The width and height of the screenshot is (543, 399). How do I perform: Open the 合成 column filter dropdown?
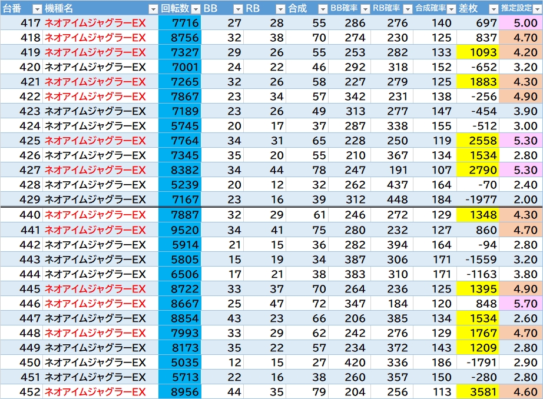coord(322,9)
